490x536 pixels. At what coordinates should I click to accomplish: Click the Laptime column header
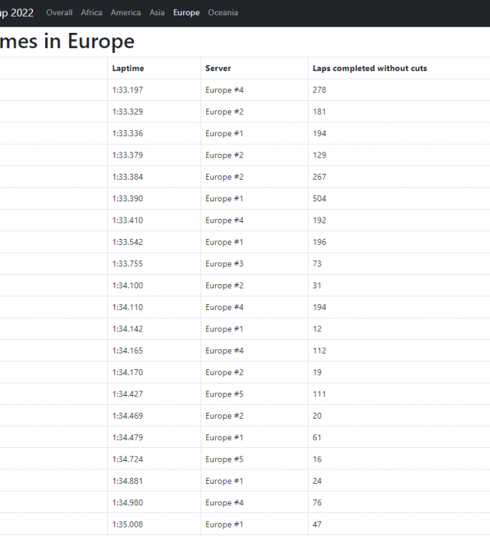(x=128, y=69)
